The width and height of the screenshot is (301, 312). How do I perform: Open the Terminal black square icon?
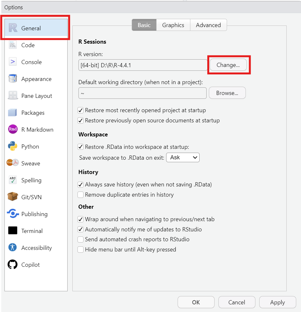[13, 230]
